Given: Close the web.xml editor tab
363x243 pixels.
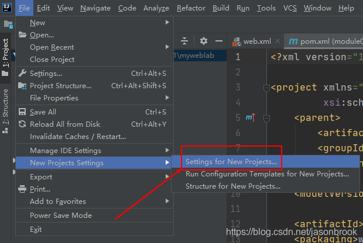Looking at the screenshot, I should (278, 41).
